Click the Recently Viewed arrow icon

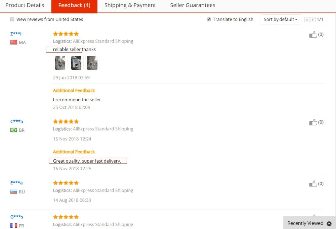click(329, 223)
